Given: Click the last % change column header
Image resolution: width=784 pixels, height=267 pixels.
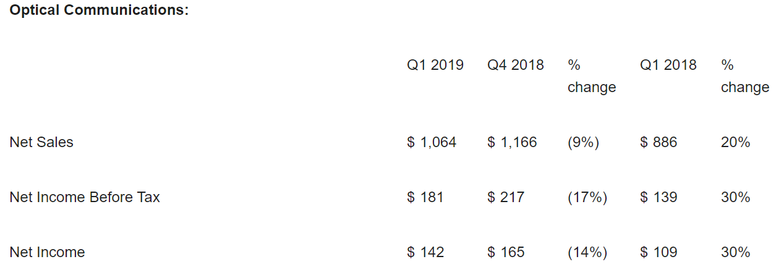Looking at the screenshot, I should [x=744, y=76].
